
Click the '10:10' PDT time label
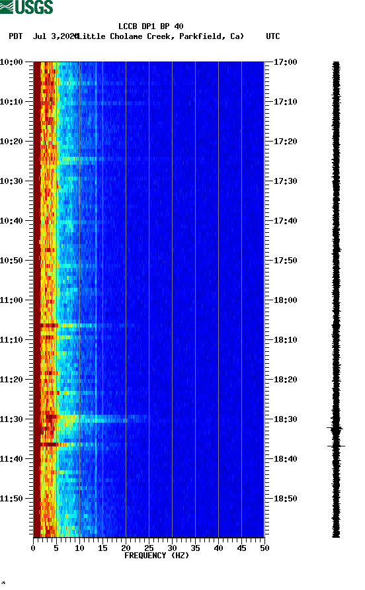[11, 102]
